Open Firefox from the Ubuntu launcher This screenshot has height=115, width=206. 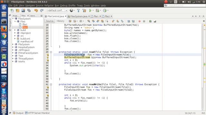4,29
